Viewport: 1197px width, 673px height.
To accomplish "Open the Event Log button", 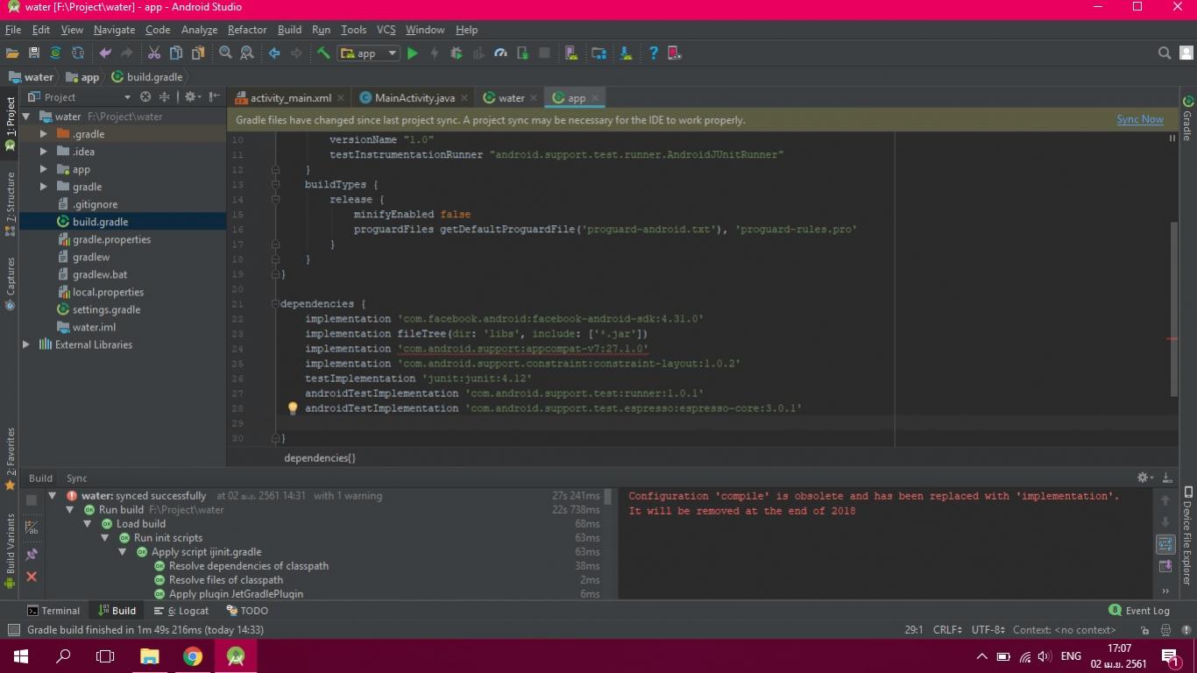I will [x=1139, y=611].
